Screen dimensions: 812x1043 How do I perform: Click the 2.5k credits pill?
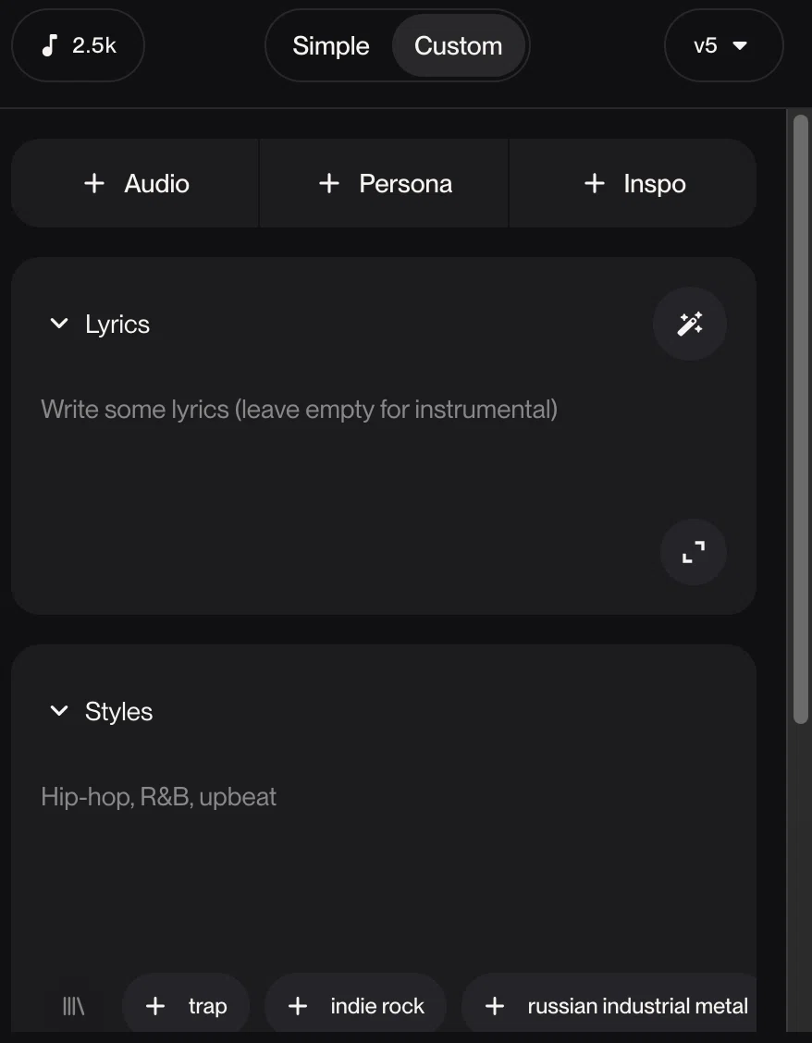[x=78, y=45]
